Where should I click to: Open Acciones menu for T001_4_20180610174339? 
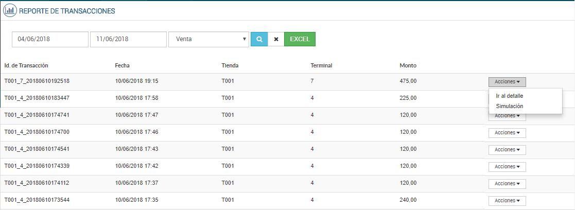pos(507,167)
